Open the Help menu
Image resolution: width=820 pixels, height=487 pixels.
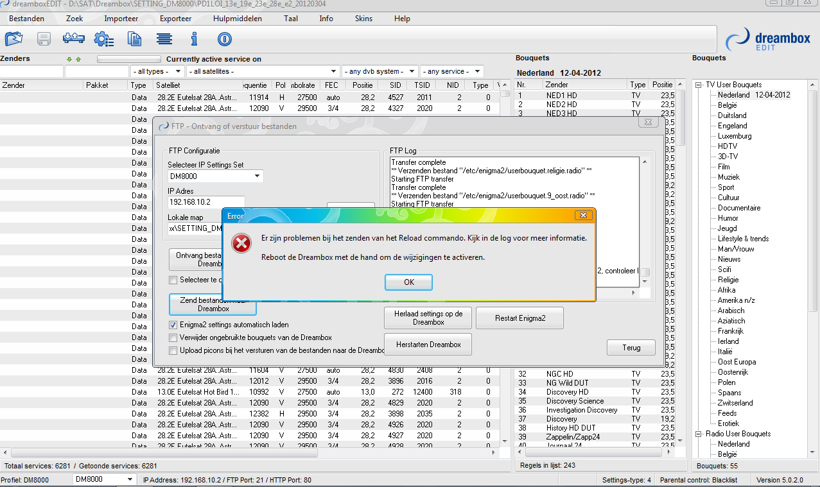pyautogui.click(x=402, y=19)
